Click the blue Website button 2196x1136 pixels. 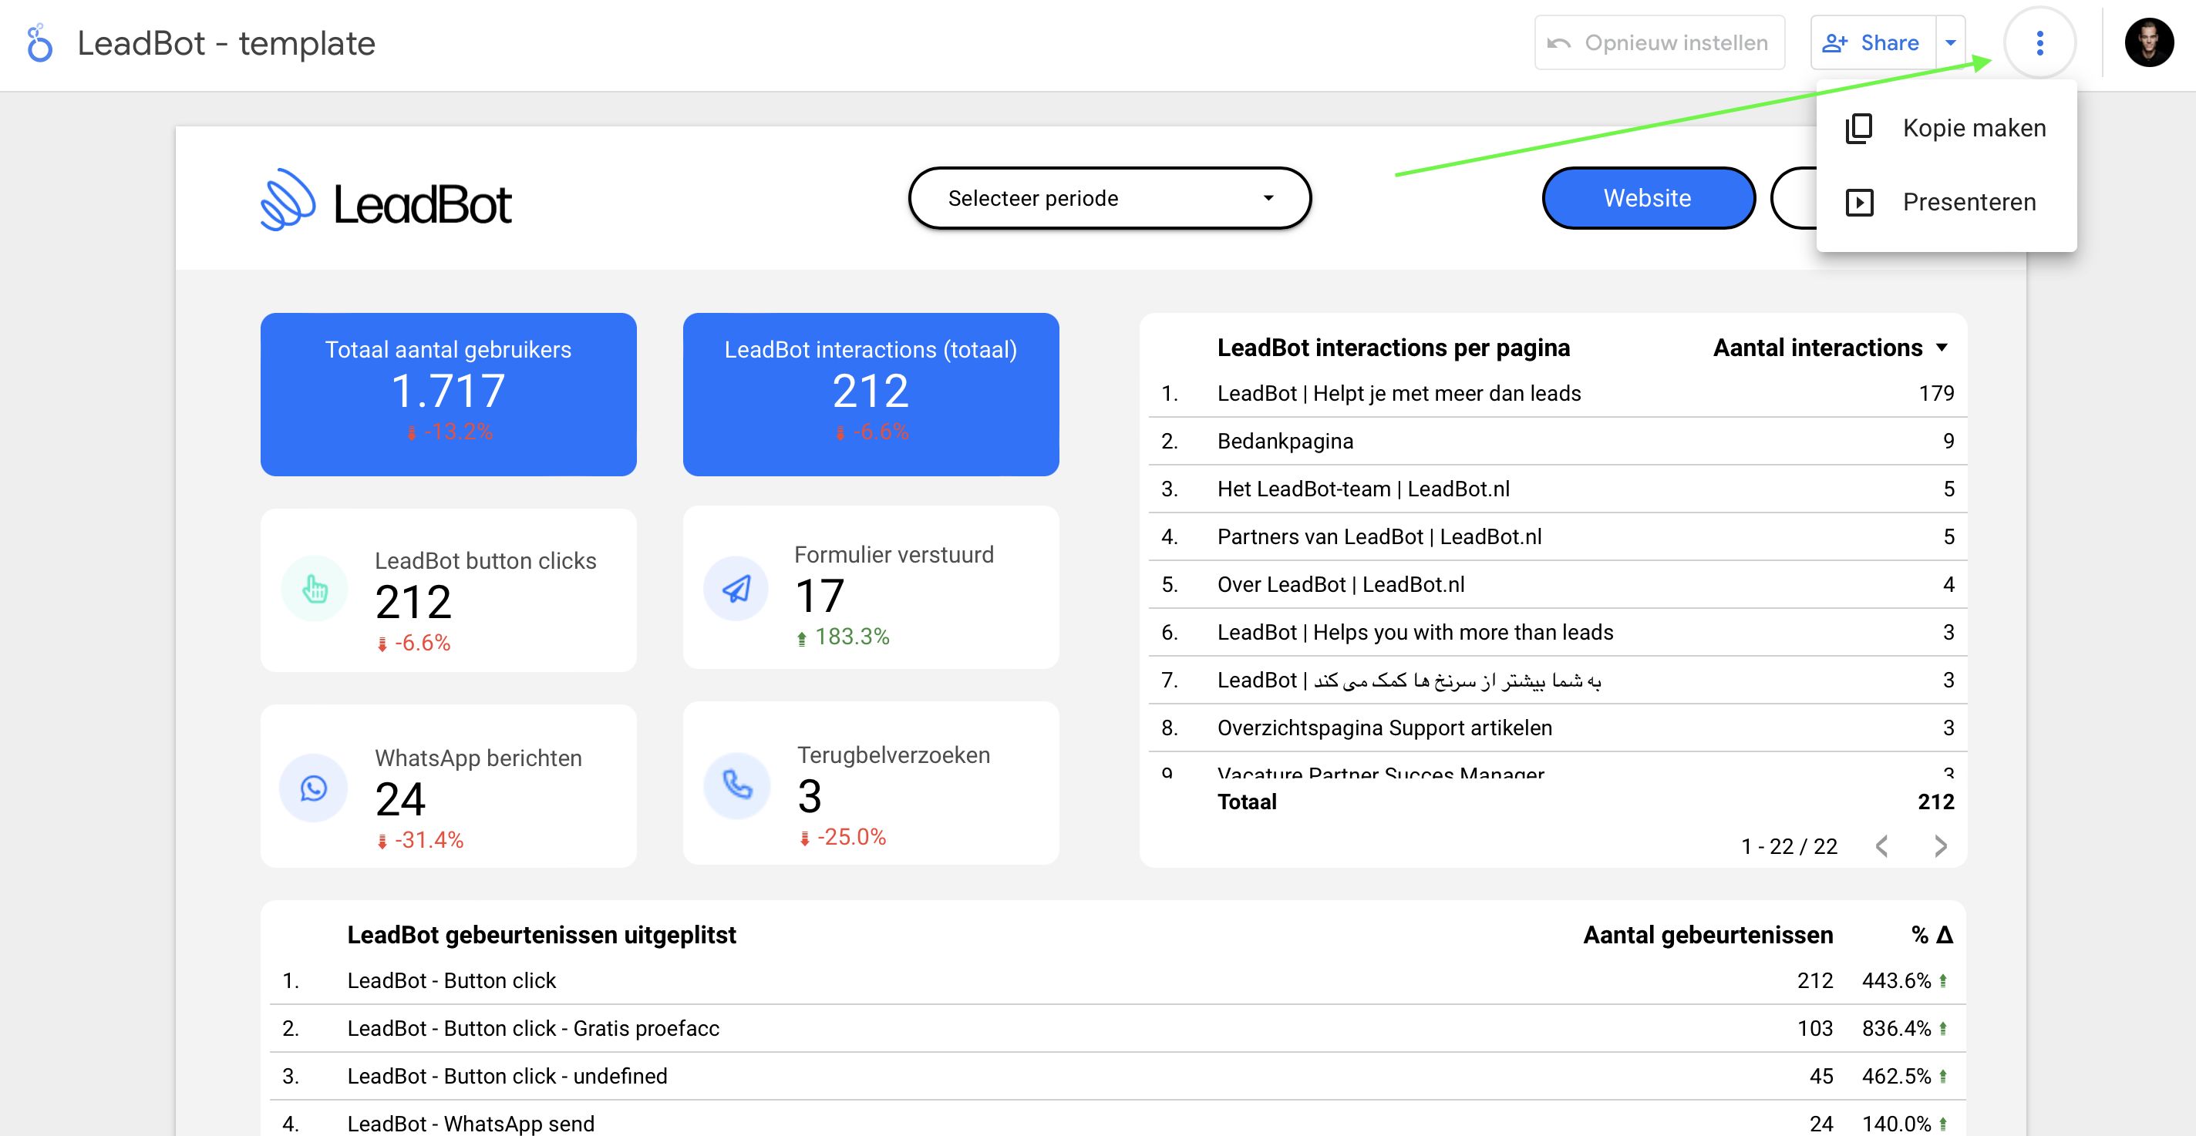pyautogui.click(x=1648, y=198)
